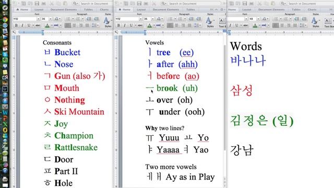Toggle strikethrough in the Consonants window
This screenshot has height=188, width=334.
[38, 26]
